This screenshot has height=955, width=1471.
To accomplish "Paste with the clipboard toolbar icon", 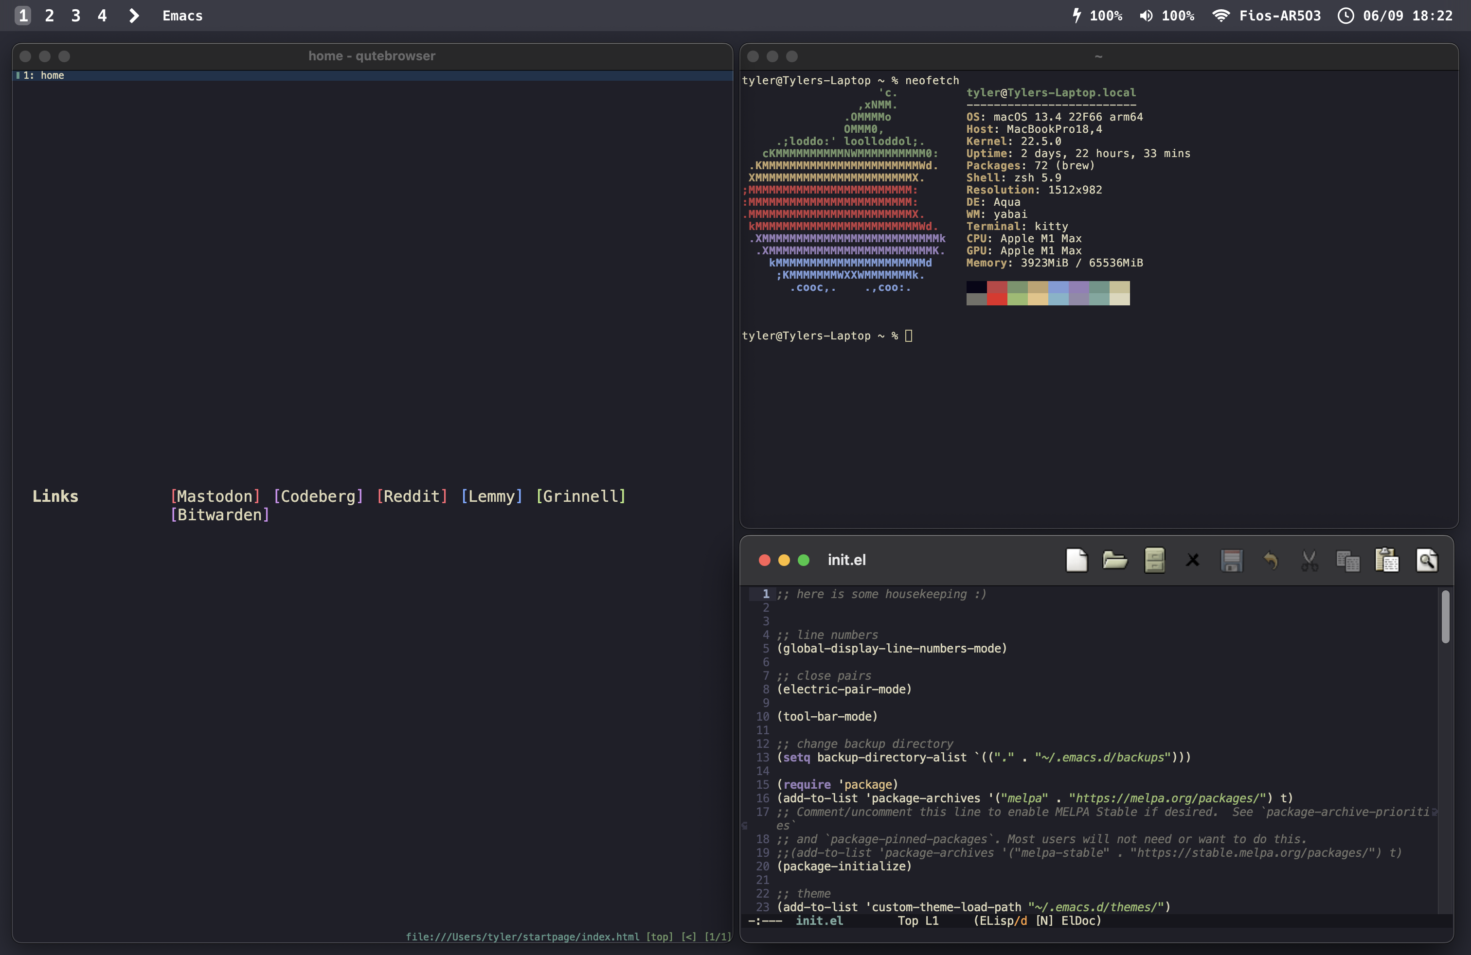I will pos(1387,560).
